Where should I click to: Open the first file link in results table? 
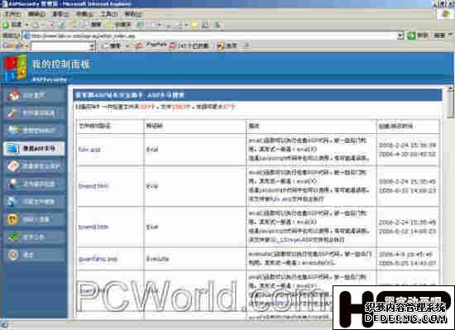click(89, 150)
